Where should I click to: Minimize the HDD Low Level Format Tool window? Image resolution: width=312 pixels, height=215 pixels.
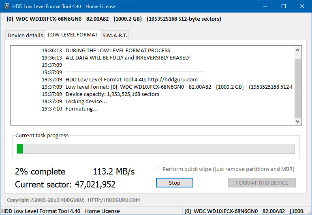click(x=265, y=6)
